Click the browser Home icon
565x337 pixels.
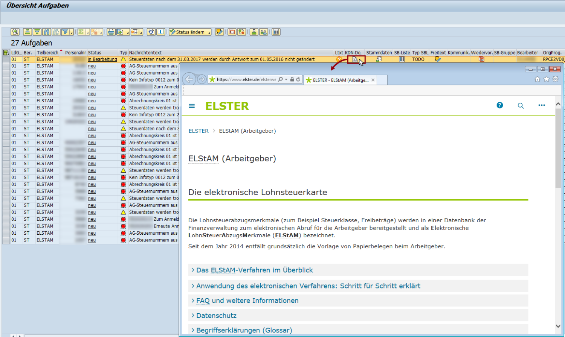[x=538, y=79]
